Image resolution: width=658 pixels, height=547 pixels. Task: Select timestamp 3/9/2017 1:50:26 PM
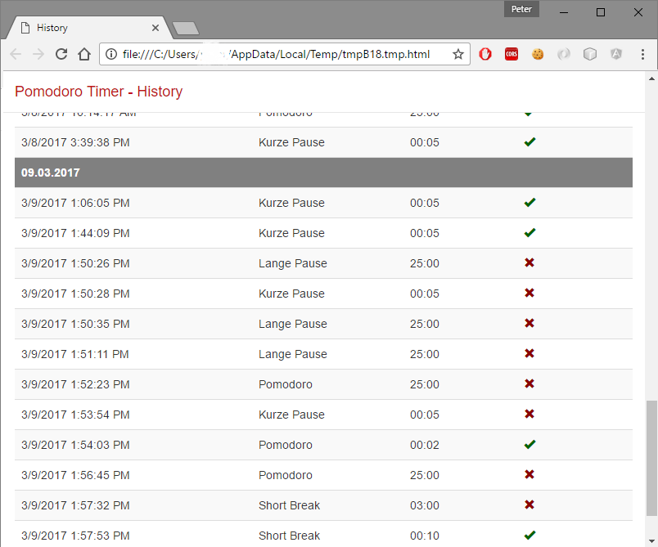pyautogui.click(x=75, y=263)
